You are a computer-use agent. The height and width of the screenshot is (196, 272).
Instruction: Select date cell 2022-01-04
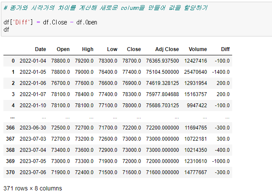33,61
